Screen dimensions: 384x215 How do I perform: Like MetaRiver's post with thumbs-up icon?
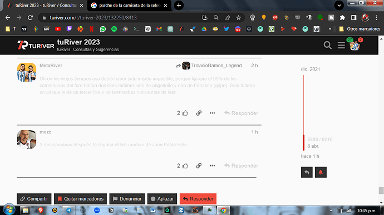click(x=185, y=113)
